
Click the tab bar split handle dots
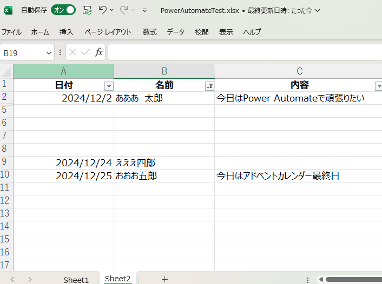[x=308, y=280]
